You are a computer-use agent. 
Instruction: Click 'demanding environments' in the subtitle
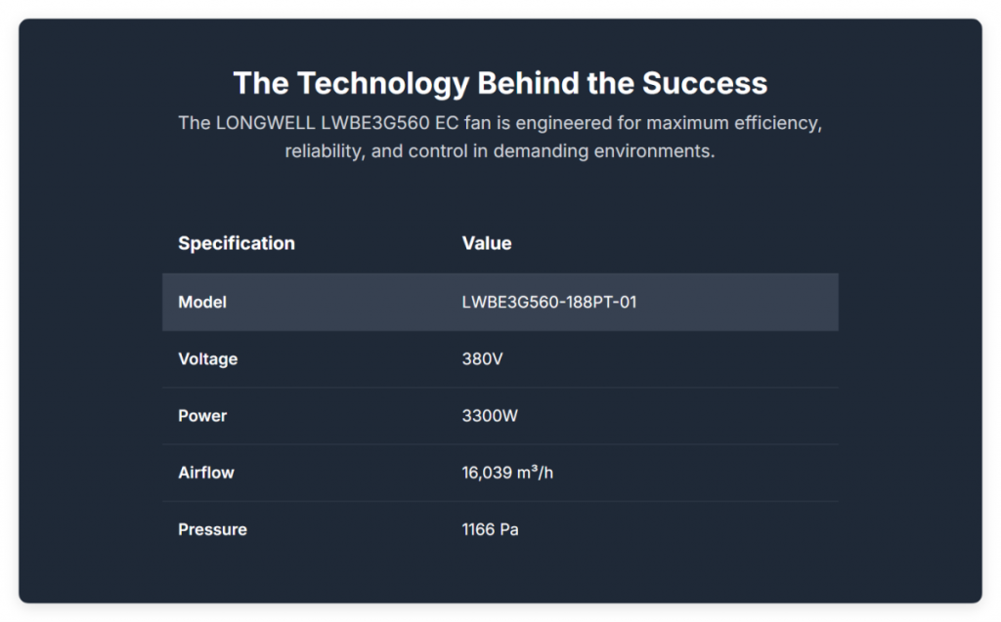(617, 152)
